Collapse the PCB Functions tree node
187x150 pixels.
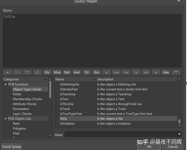coord(6,84)
